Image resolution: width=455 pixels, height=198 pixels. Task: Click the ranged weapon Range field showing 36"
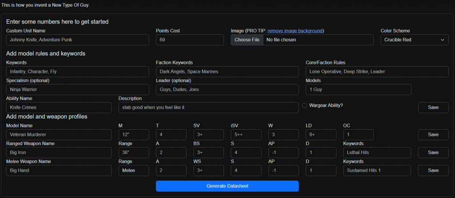click(133, 152)
